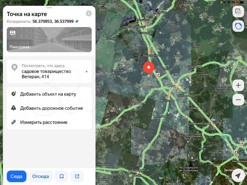This screenshot has height=185, width=247.
Task: Zoom out with the minus button
Action: [x=238, y=100]
